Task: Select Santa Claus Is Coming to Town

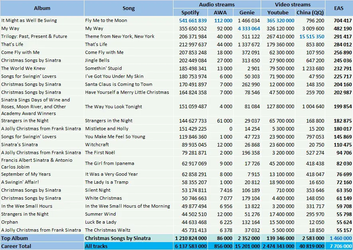Action: (x=119, y=84)
